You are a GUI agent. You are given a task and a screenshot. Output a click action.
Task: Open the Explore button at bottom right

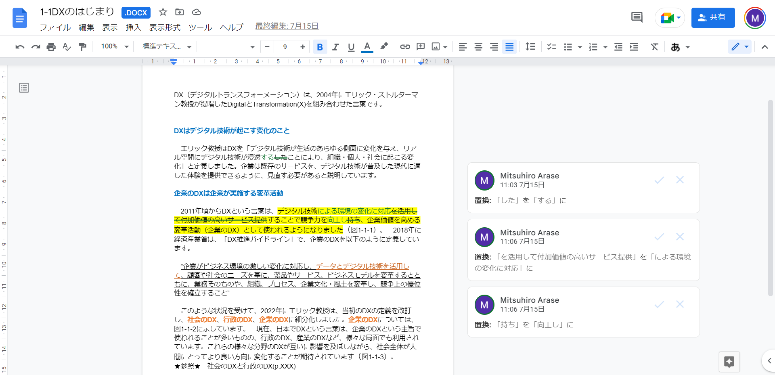coord(729,362)
